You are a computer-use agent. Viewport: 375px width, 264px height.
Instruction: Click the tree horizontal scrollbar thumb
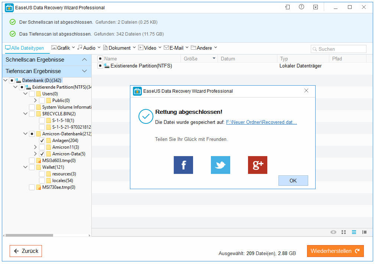pos(29,235)
